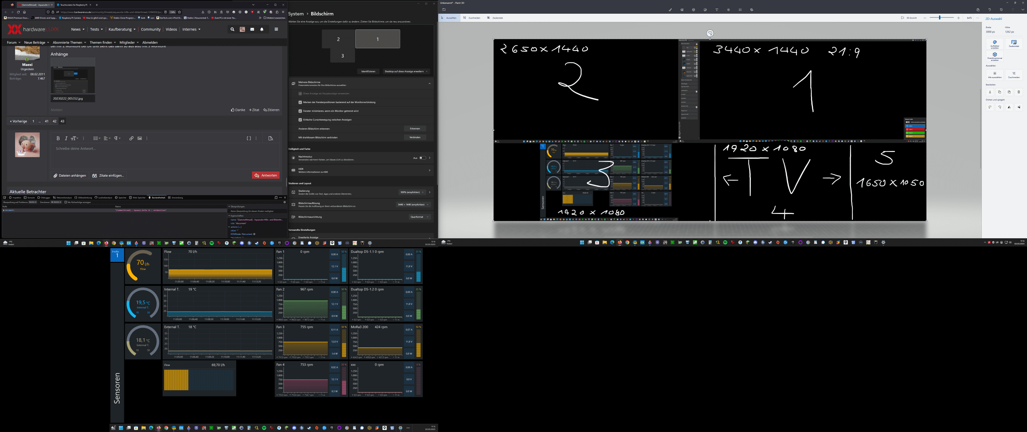Open the stickers tool in Paint 3D
Image resolution: width=1027 pixels, height=432 pixels.
[x=705, y=10]
